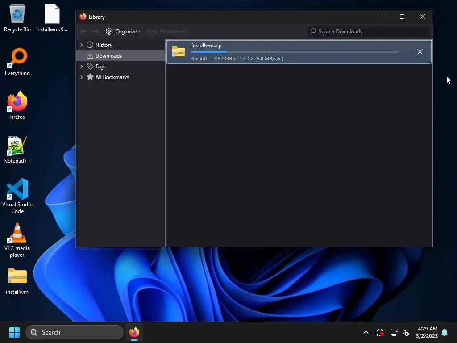Expand the Tags tree node
Screen dimensions: 457x343
[81, 67]
